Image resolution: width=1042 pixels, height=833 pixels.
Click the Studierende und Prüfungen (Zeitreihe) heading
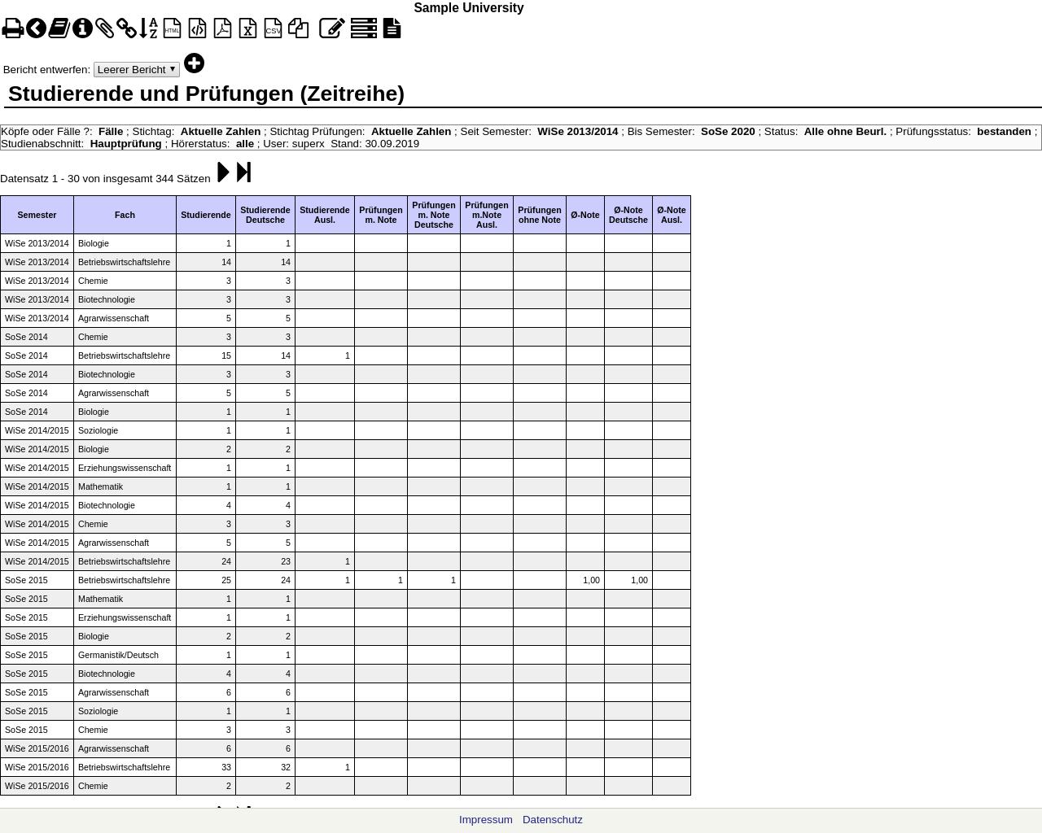(206, 94)
